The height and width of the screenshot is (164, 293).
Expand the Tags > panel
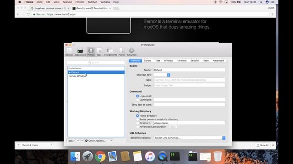coord(71,141)
